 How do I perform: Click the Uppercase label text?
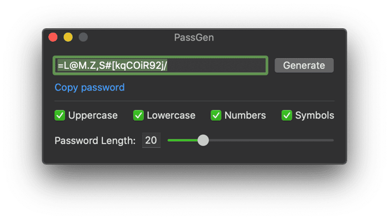(93, 116)
